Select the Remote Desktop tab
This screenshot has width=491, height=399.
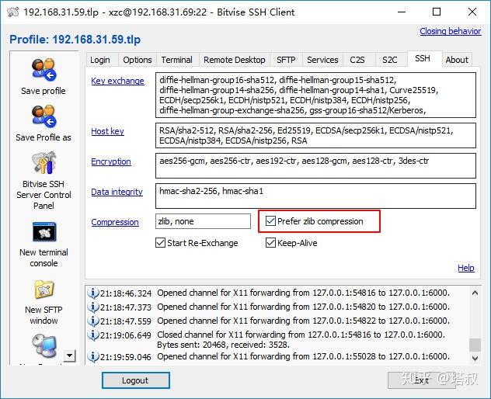234,60
